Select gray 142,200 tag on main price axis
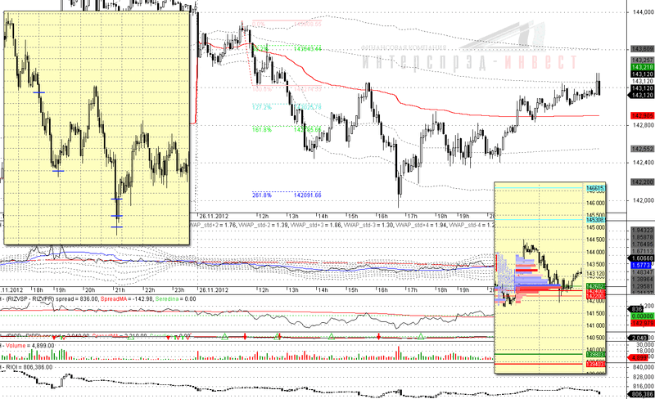Image resolution: width=655 pixels, height=399 pixels. [643, 182]
